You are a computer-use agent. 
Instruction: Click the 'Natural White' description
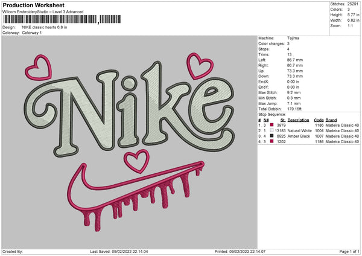[299, 131]
